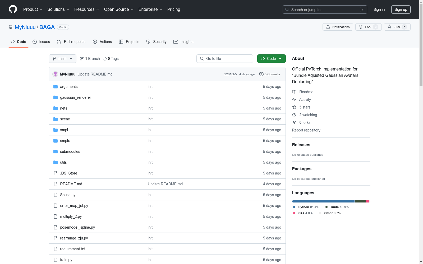Open the commit hash 22810b5
Viewport: 423px width, 264px height.
pos(231,74)
